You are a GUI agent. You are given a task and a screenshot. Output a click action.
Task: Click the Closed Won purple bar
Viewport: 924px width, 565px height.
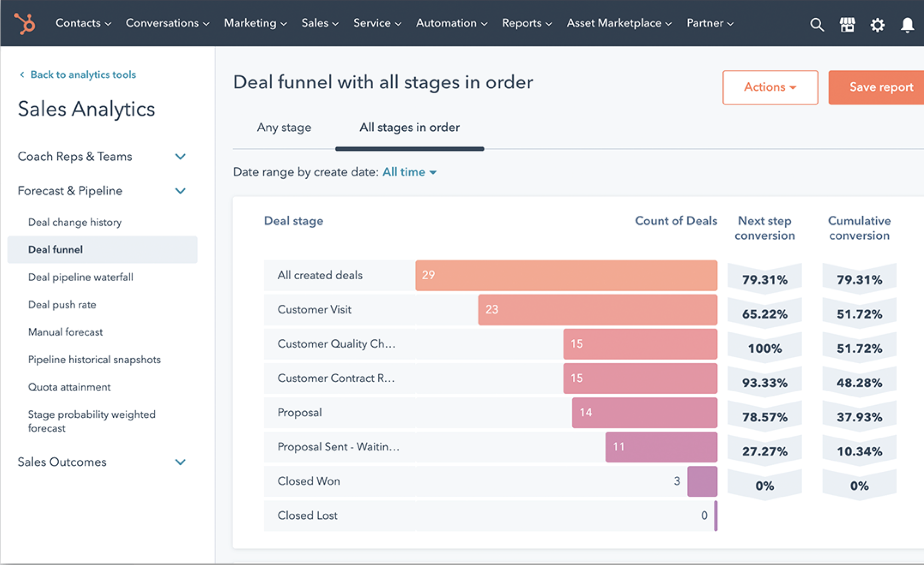[x=702, y=481]
